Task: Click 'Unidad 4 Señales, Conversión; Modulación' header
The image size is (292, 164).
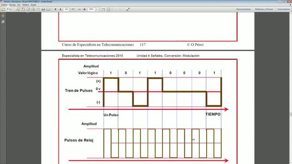Action: point(168,56)
